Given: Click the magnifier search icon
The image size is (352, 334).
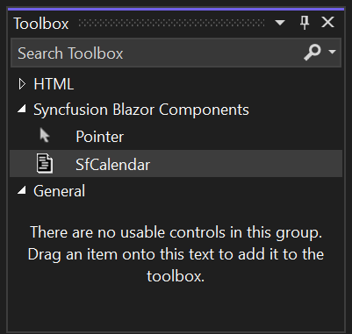Looking at the screenshot, I should (312, 53).
